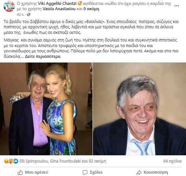Click the share arrow icon
The image size is (186, 176).
click(139, 173)
